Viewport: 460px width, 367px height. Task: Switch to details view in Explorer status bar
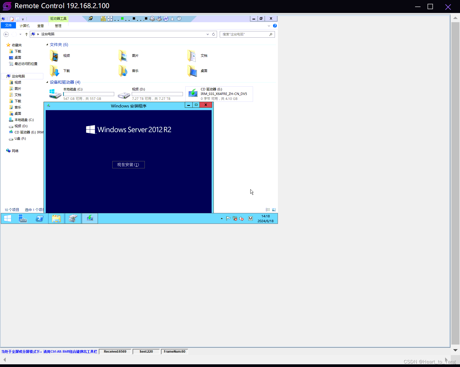click(x=268, y=210)
